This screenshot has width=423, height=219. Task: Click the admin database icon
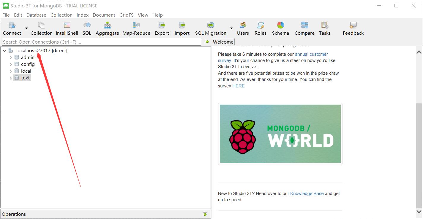click(17, 57)
